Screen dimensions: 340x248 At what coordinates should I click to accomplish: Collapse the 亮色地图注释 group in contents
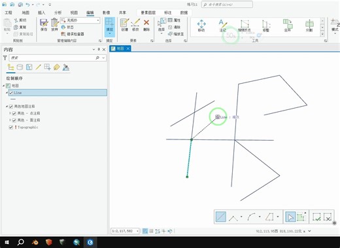point(7,107)
